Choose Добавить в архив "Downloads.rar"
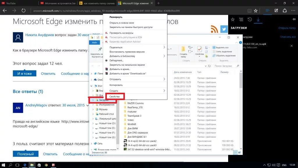The image size is (298, 168). click(x=128, y=73)
